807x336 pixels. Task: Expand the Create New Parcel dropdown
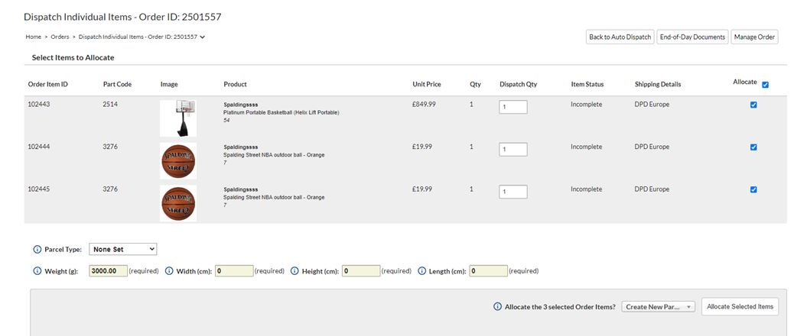tap(658, 307)
